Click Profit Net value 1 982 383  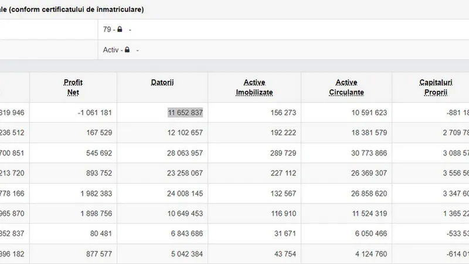[x=96, y=194]
